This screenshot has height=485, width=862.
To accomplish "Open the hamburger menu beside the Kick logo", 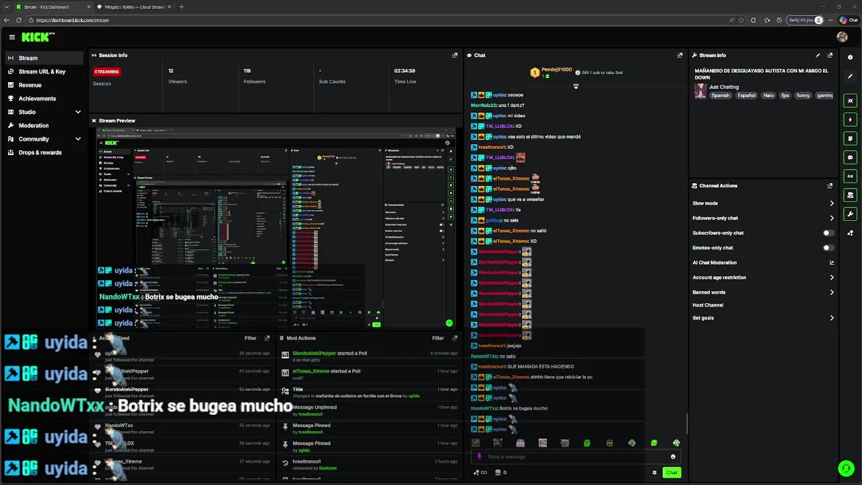I will pyautogui.click(x=11, y=38).
